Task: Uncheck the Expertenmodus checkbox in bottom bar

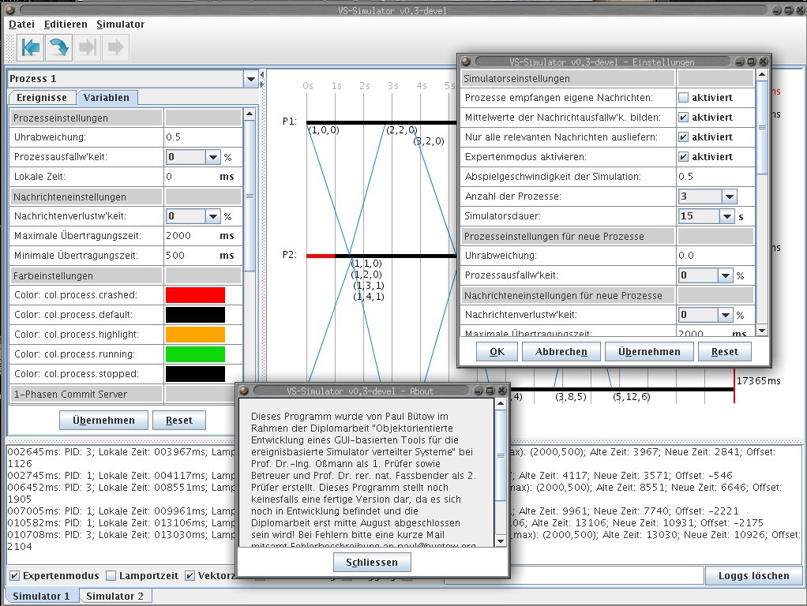Action: coord(14,576)
